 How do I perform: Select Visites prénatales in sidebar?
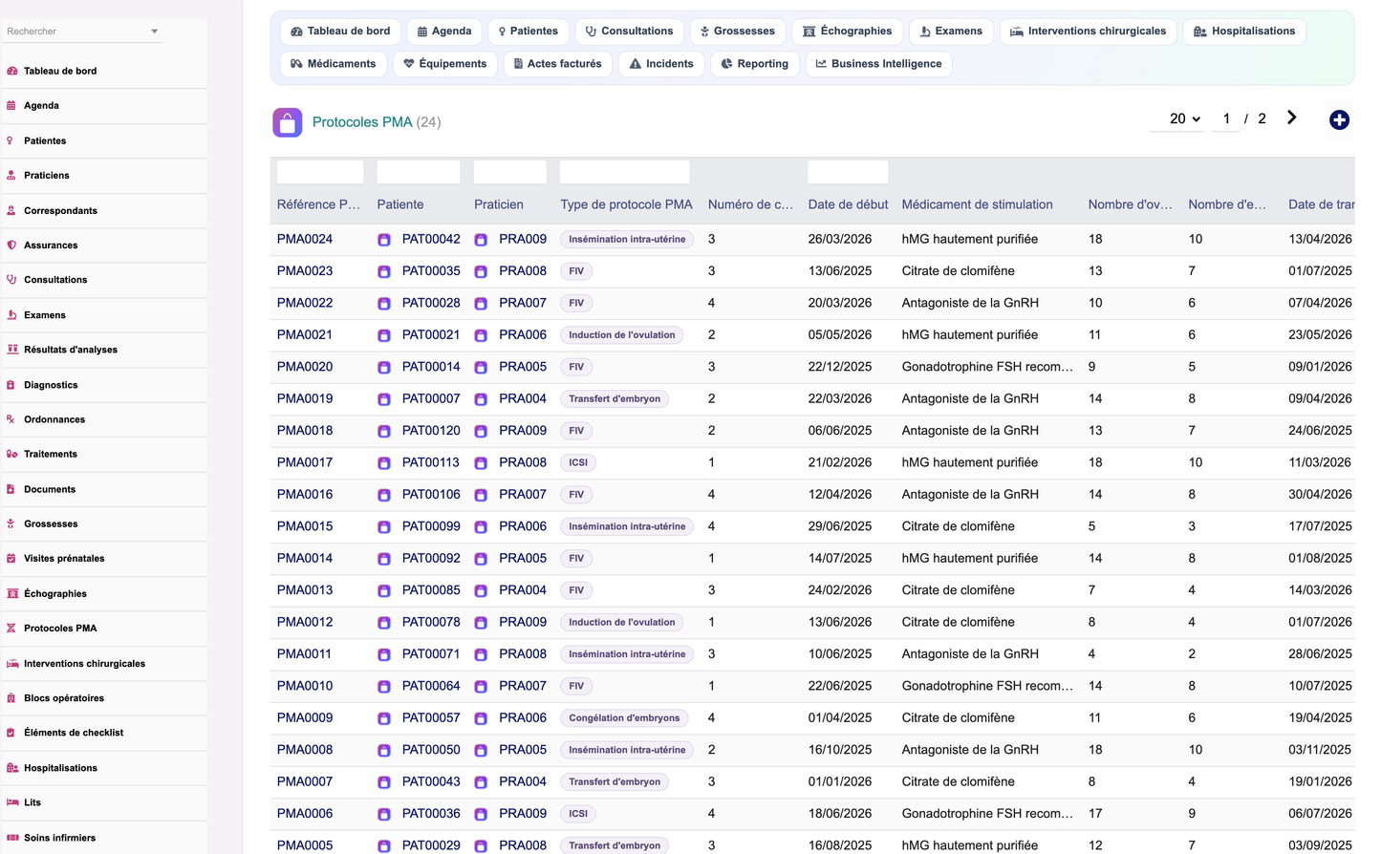pos(103,559)
